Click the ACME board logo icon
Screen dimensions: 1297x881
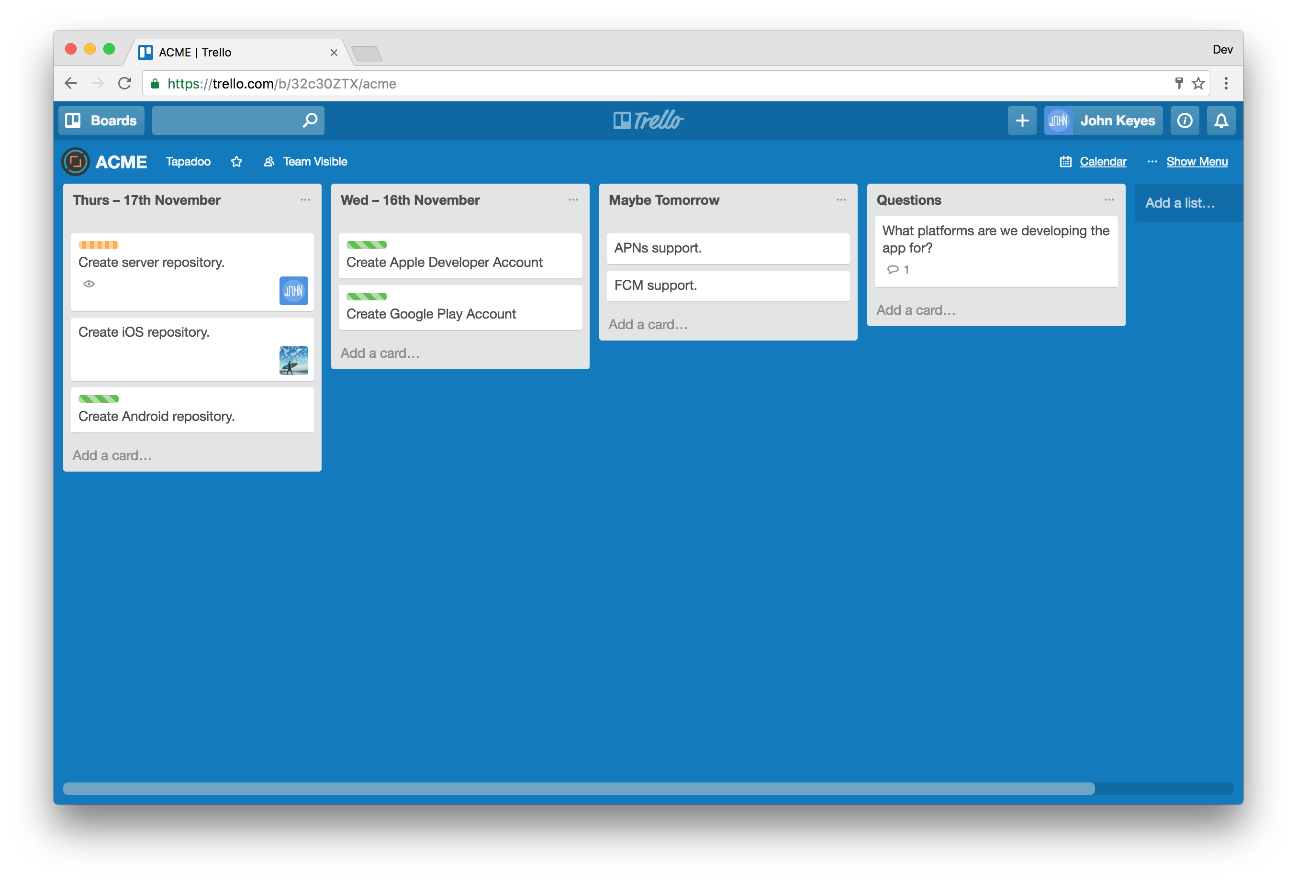click(x=75, y=162)
